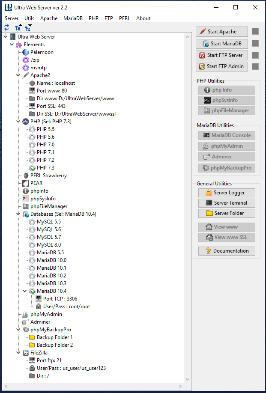Click the 7zip gear icon
The image size is (266, 393).
point(26,60)
